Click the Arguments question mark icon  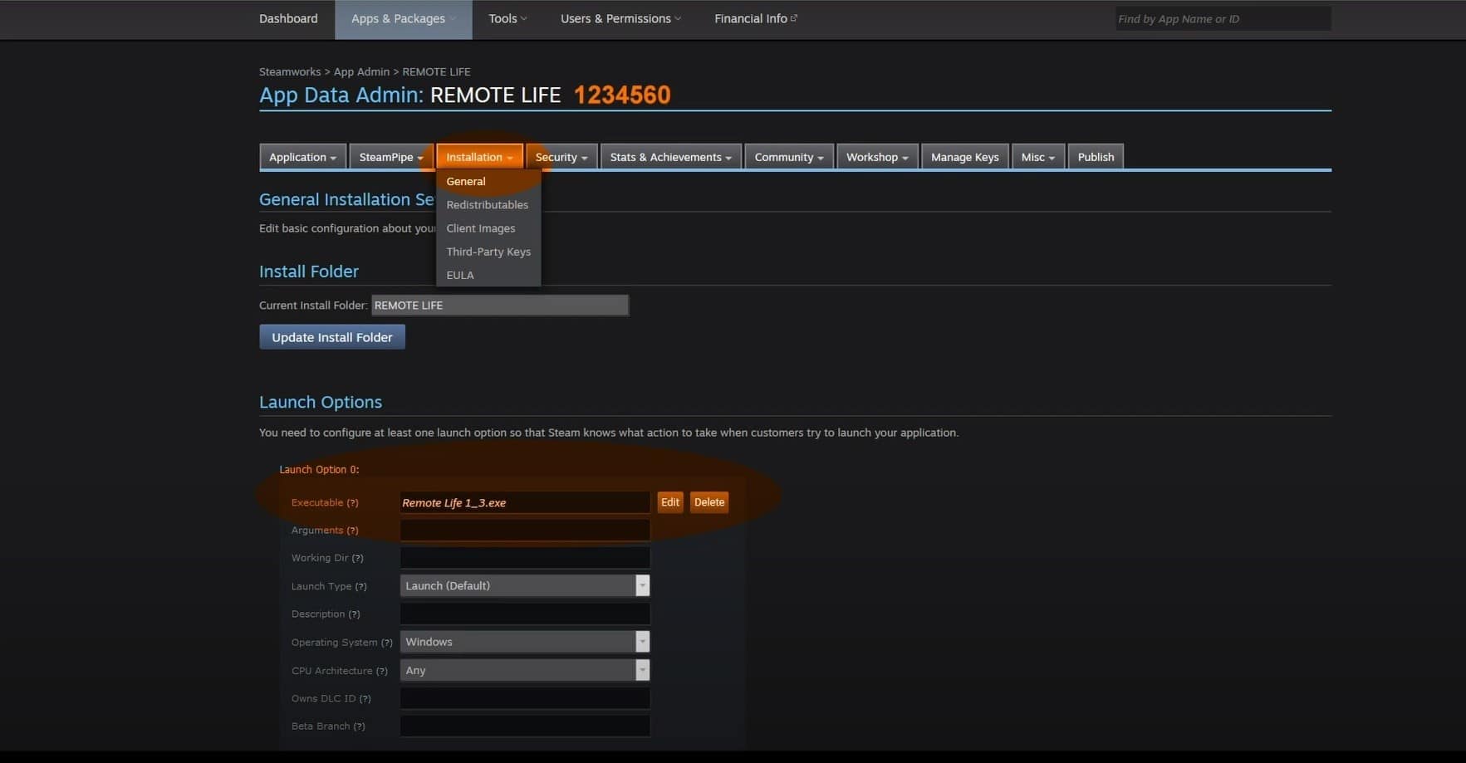pos(354,530)
